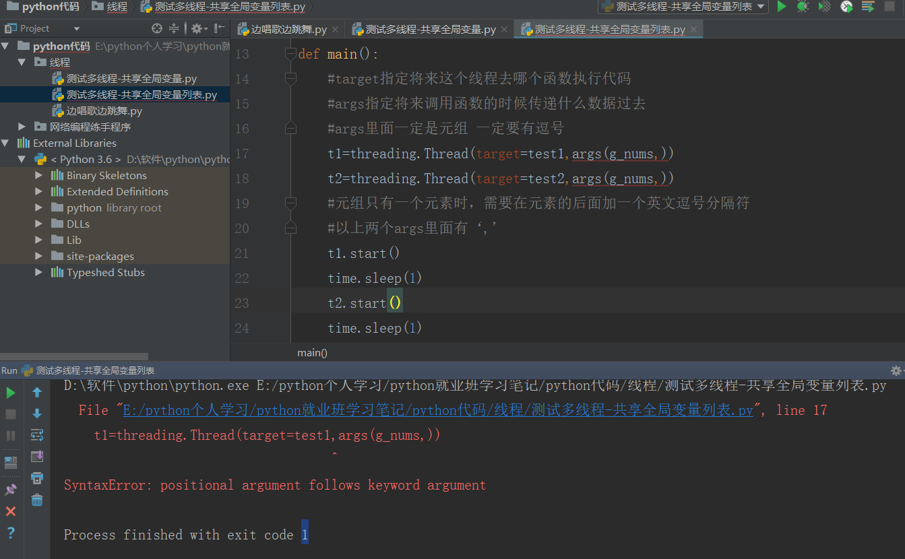Screen dimensions: 905x559
Task: Collapse the External Libraries node
Action: tap(5, 143)
